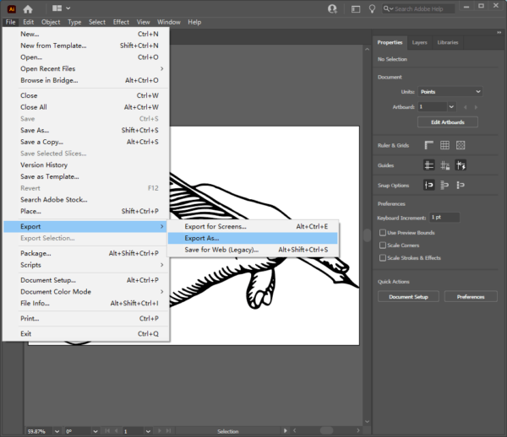
Task: Open the rotation angle dropdown in status bar
Action: pos(95,431)
